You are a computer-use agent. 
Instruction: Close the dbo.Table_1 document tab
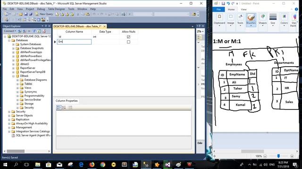coord(104,26)
